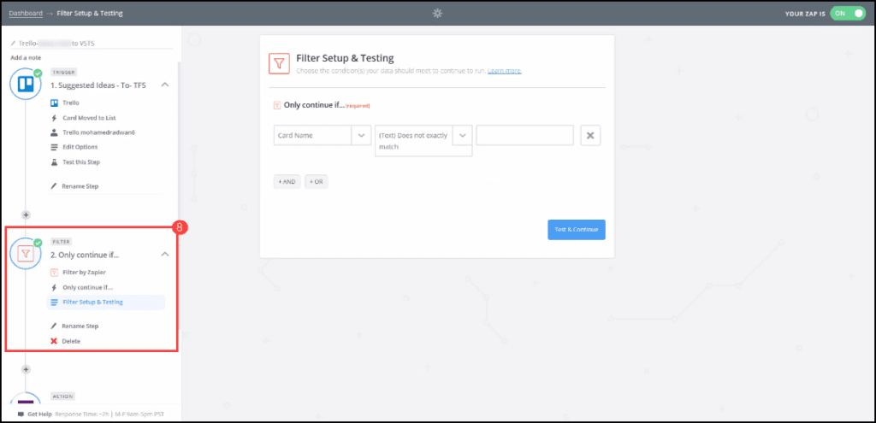The height and width of the screenshot is (423, 876).
Task: Click plus icon below filter step
Action: [x=26, y=369]
